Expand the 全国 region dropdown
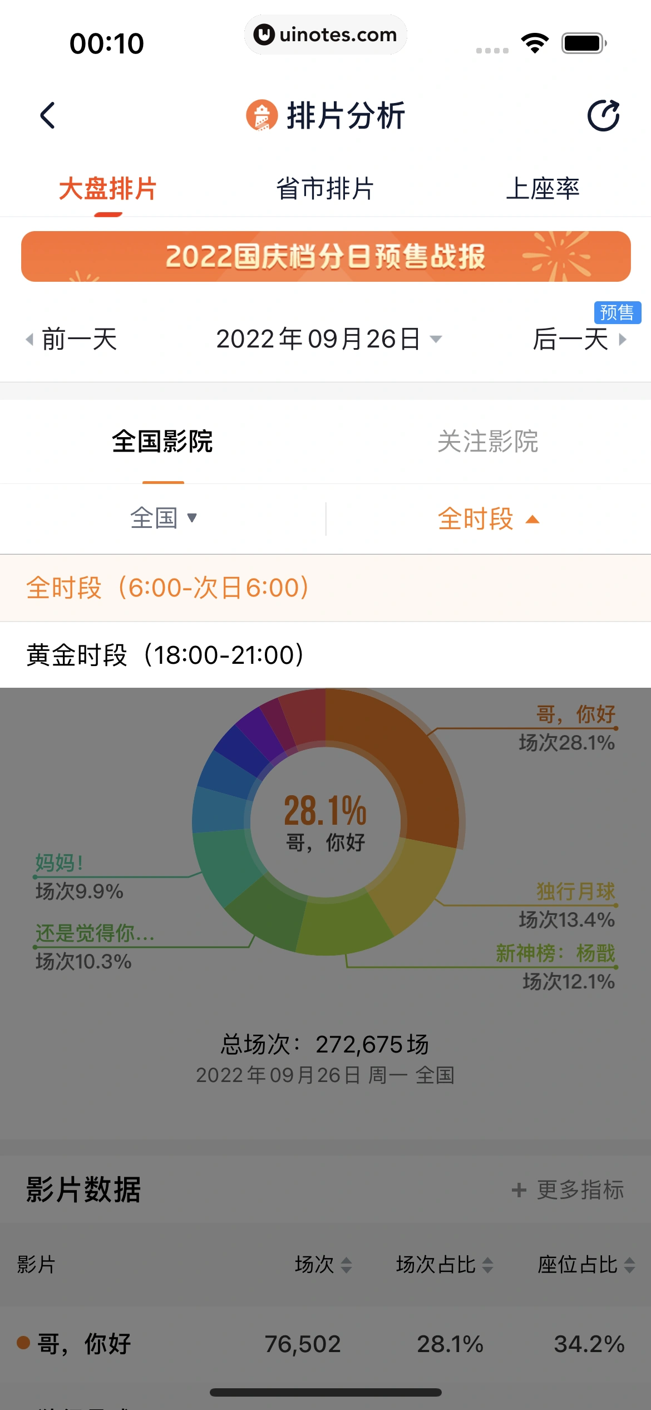Screen dimensions: 651x1410 coord(163,518)
